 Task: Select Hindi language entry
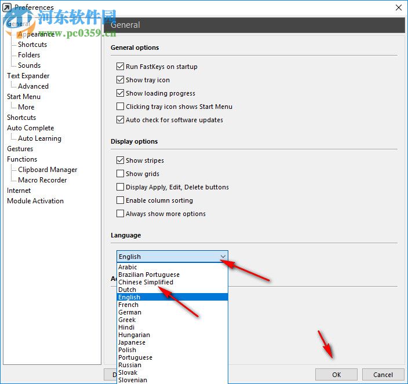[x=172, y=327]
